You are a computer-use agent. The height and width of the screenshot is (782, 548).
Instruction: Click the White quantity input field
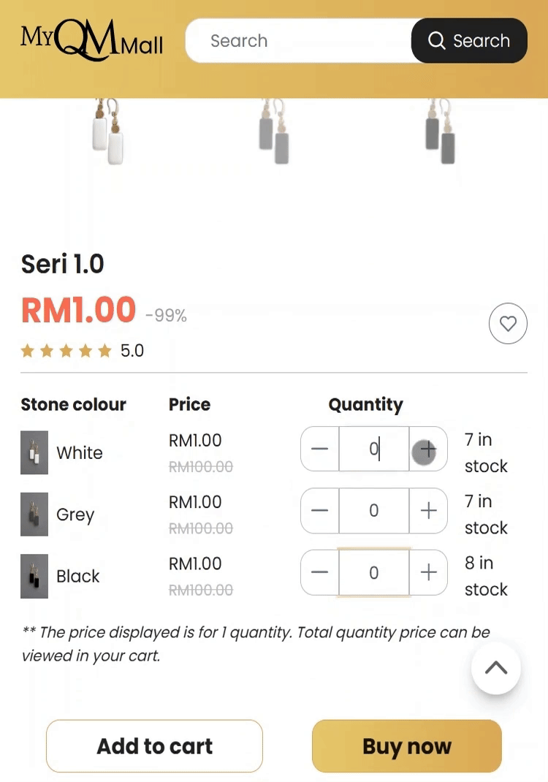[373, 449]
